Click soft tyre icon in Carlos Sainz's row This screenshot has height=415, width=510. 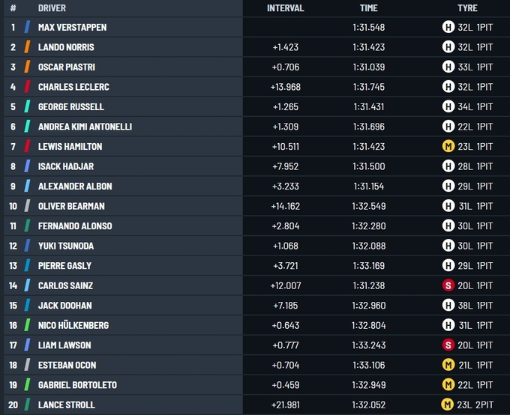coord(448,285)
